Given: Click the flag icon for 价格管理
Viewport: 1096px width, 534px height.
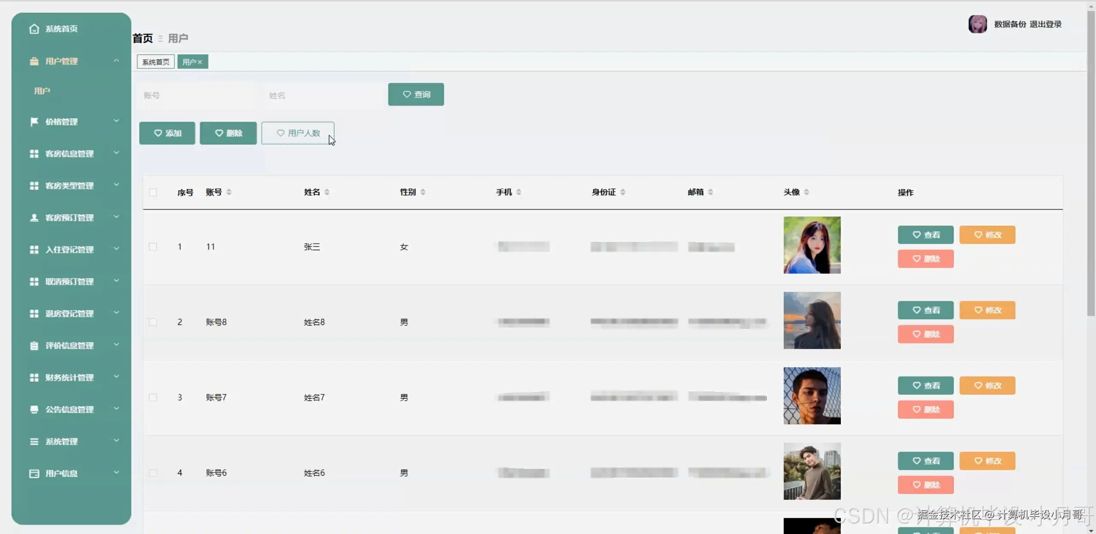Looking at the screenshot, I should click(34, 122).
